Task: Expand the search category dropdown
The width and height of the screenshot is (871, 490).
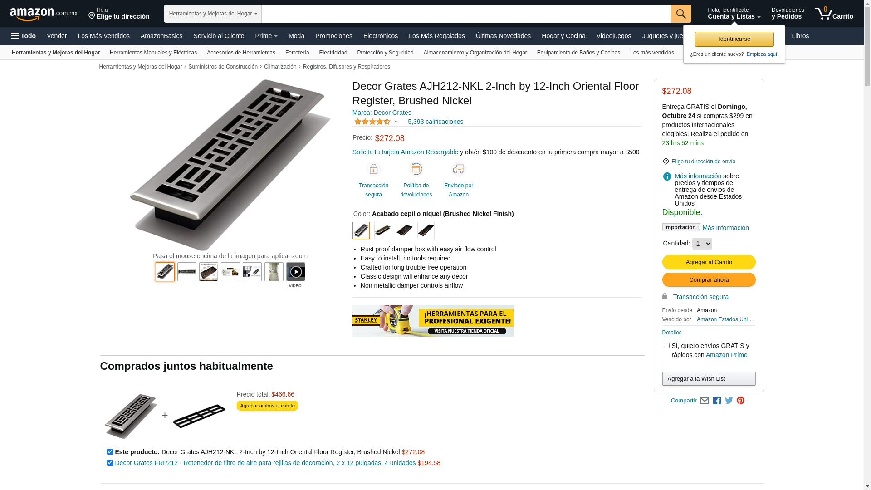Action: (x=213, y=14)
